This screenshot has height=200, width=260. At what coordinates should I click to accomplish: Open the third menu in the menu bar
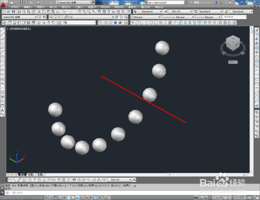pyautogui.click(x=41, y=7)
